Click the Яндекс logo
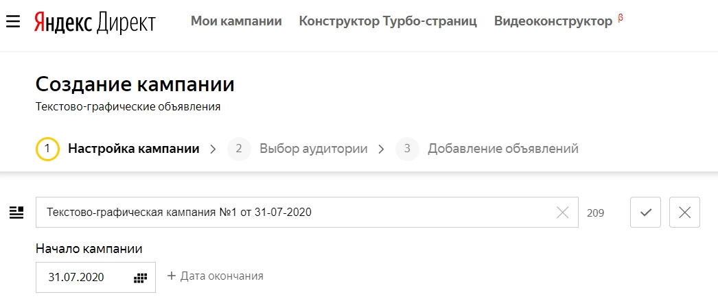This screenshot has width=718, height=301. (x=62, y=21)
